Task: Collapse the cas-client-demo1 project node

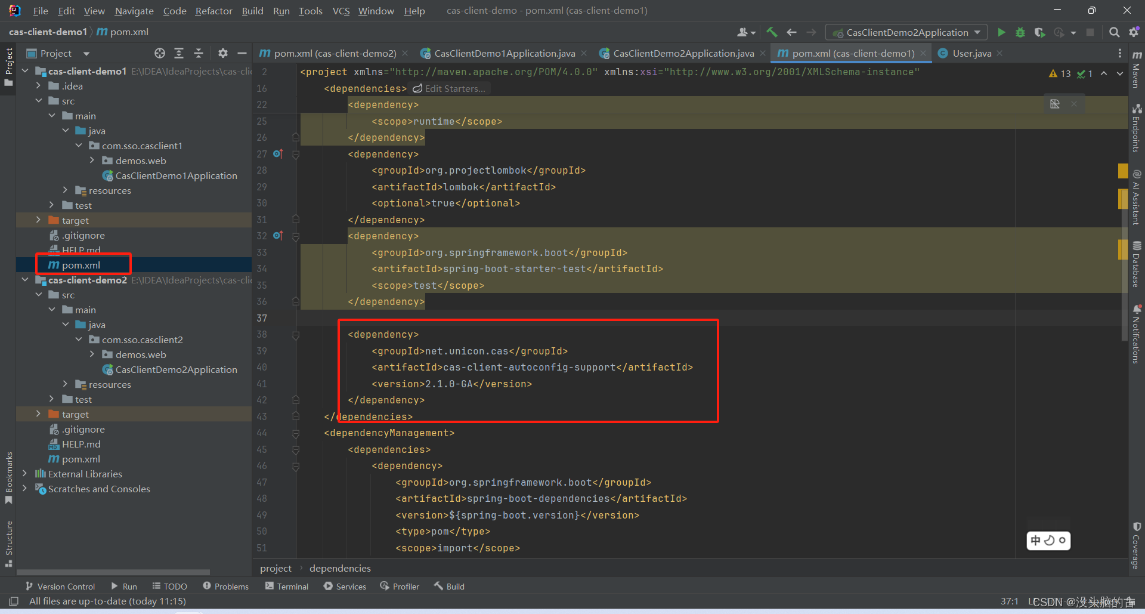Action: coord(24,71)
